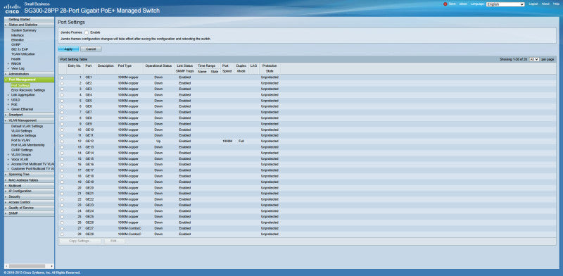Expand the Multicast section
Image resolution: width=563 pixels, height=276 pixels.
pyautogui.click(x=15, y=186)
